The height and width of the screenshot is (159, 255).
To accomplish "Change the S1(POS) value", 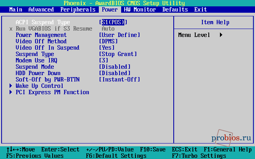I will tap(113, 22).
